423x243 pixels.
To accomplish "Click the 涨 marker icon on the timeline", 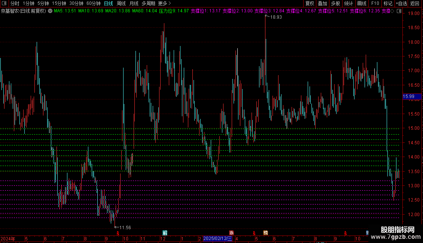I will [x=231, y=233].
